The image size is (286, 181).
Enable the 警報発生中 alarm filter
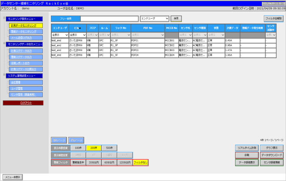(x=78, y=162)
